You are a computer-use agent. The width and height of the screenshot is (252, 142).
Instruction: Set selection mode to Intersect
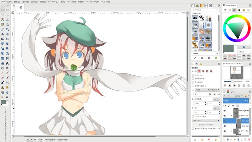pos(211,71)
